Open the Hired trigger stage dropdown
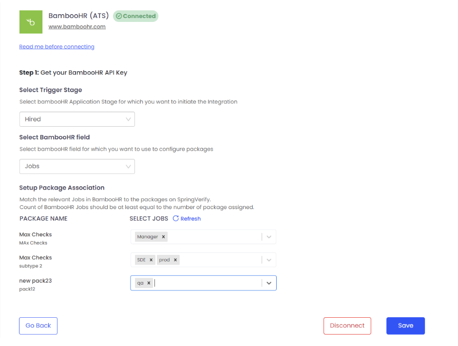Image resolution: width=458 pixels, height=346 pixels. tap(77, 119)
